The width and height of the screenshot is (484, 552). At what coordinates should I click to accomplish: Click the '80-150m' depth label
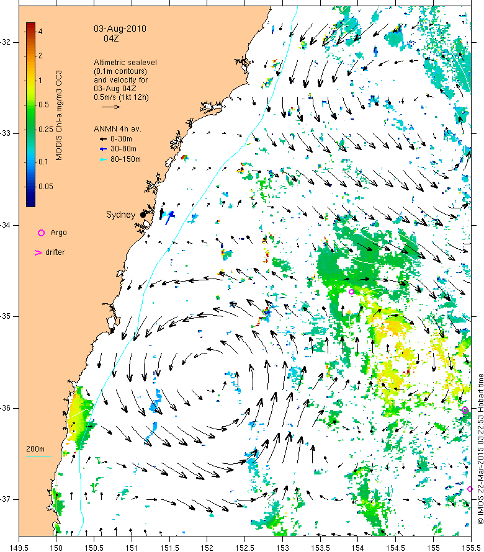coord(125,159)
